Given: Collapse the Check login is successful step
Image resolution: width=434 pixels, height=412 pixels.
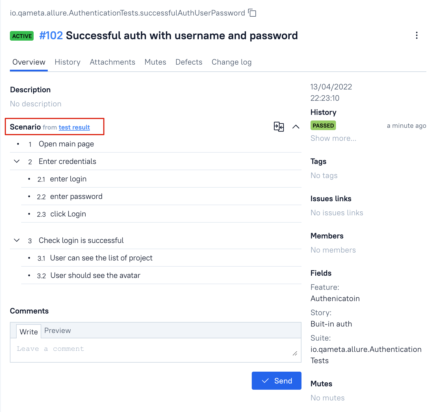Looking at the screenshot, I should click(x=17, y=240).
